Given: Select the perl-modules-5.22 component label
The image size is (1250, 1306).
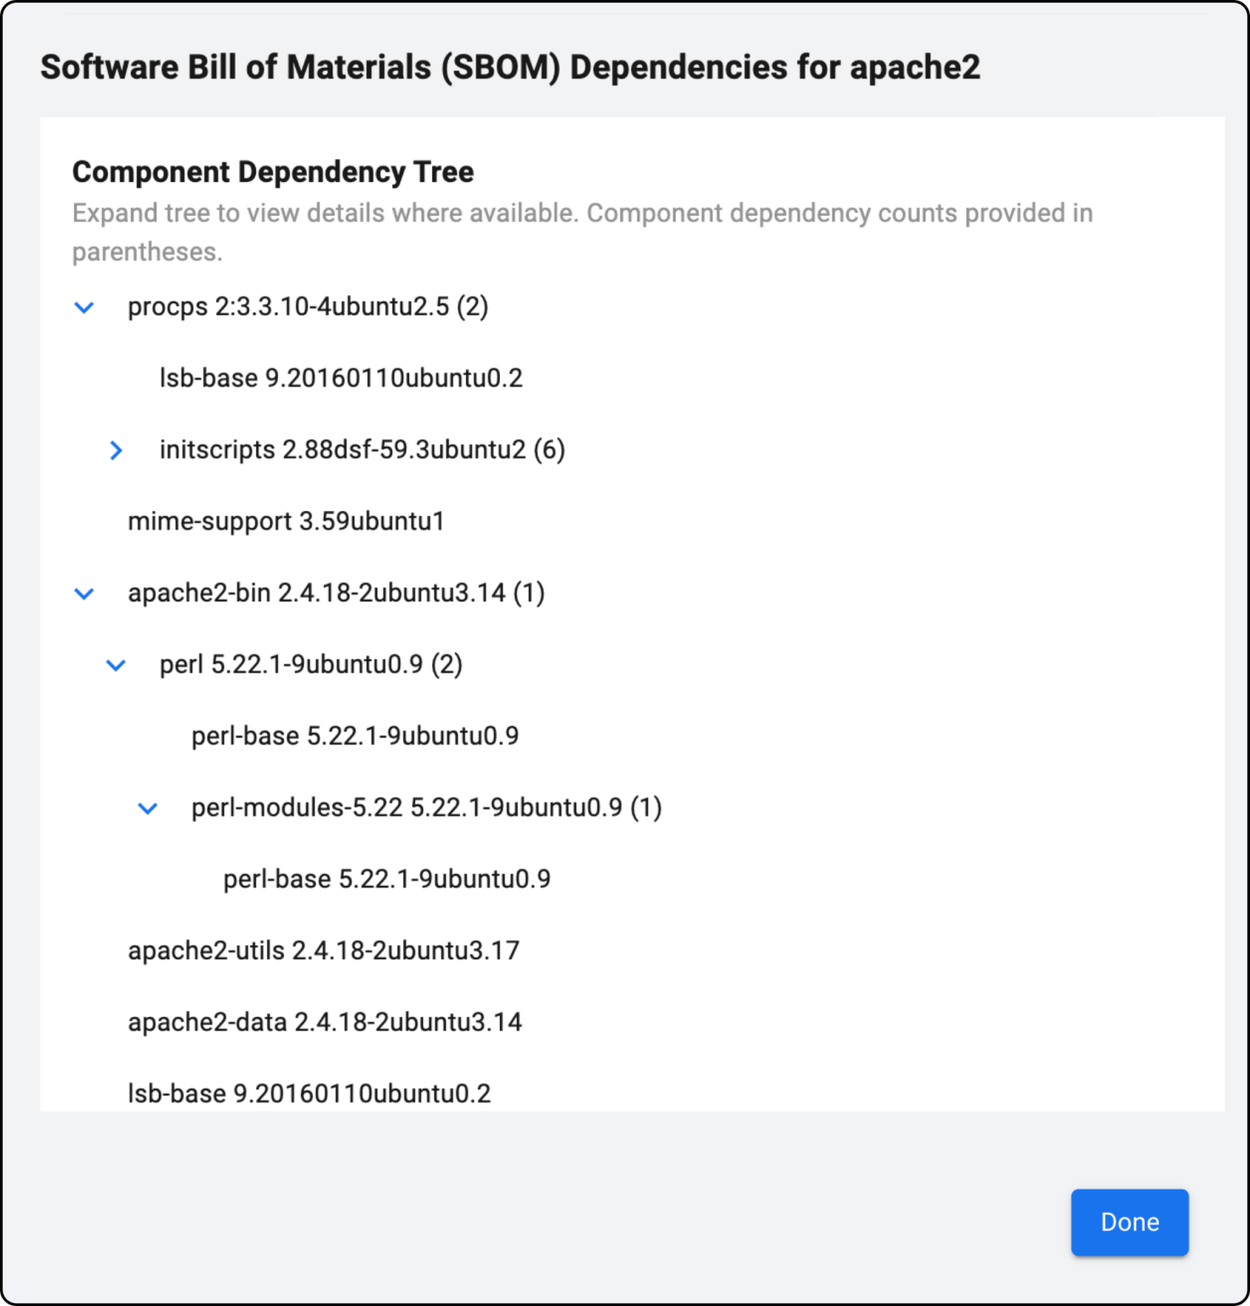Looking at the screenshot, I should [x=427, y=808].
